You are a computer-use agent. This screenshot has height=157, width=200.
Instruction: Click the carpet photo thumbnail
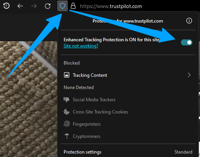coord(29,99)
